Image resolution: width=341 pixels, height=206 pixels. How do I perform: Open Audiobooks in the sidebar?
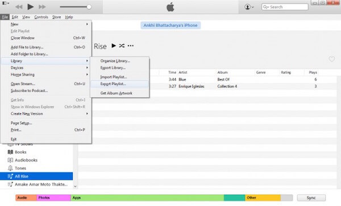(x=26, y=160)
